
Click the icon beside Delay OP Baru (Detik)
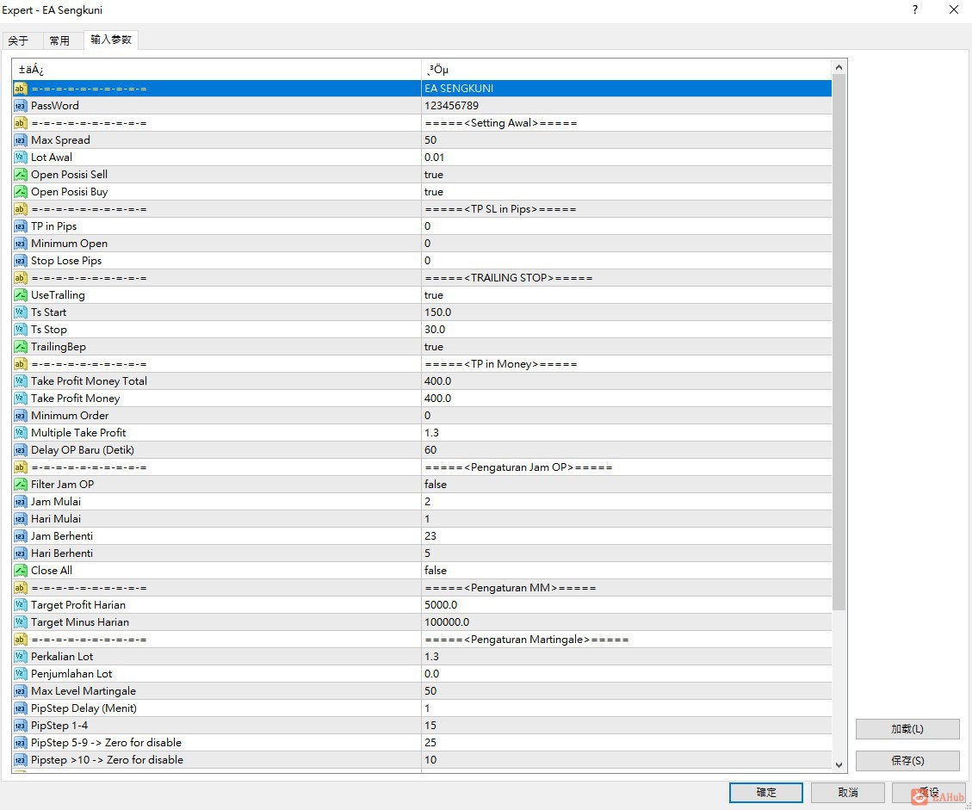pos(21,450)
